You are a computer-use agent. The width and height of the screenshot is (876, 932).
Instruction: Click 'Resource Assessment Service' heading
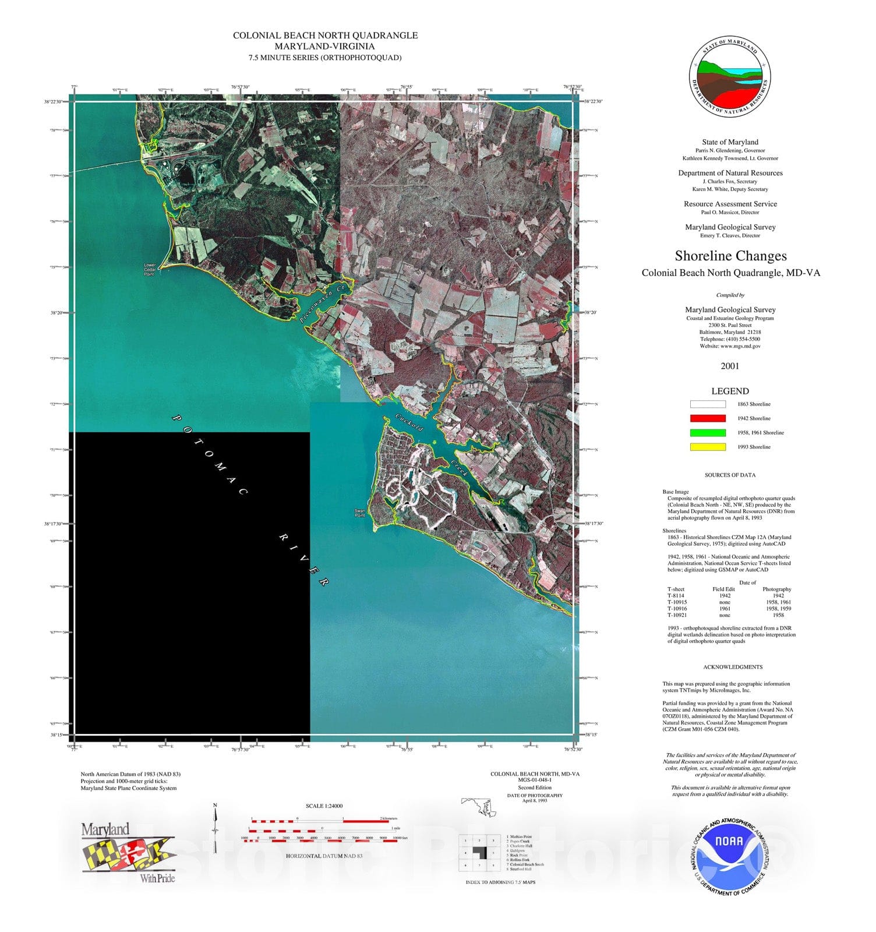(730, 204)
